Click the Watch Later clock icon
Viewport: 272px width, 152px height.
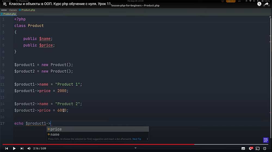pyautogui.click(x=259, y=4)
